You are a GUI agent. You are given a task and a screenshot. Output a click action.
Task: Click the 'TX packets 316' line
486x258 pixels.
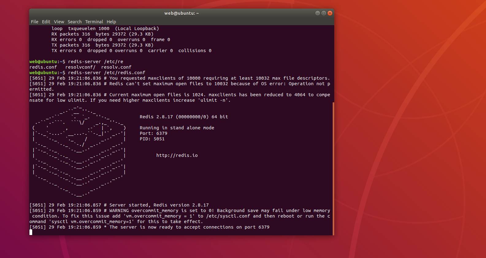click(x=102, y=45)
